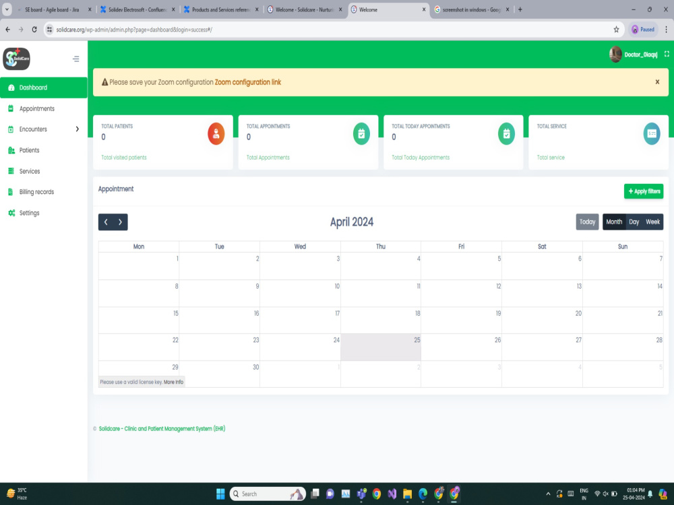674x505 pixels.
Task: Open Visual Studio from the taskbar
Action: tap(392, 494)
